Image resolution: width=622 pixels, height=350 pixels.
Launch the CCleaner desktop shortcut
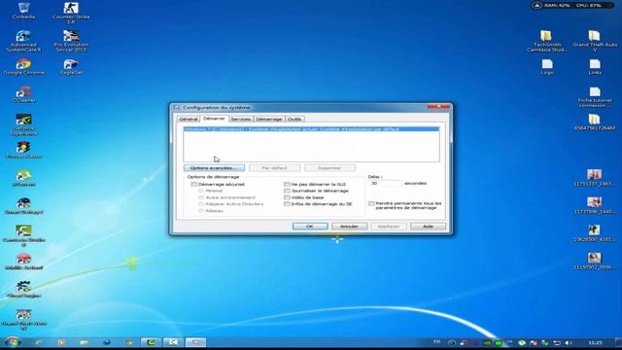(x=23, y=95)
